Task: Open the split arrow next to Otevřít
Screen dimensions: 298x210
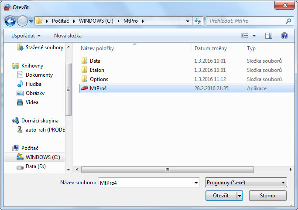Action: pyautogui.click(x=240, y=196)
